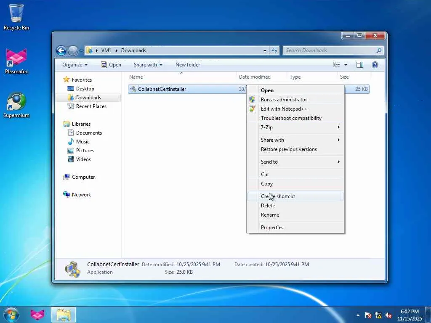Screen dimensions: 431x323
Task: Click the Search Downloads input field
Action: (x=329, y=50)
